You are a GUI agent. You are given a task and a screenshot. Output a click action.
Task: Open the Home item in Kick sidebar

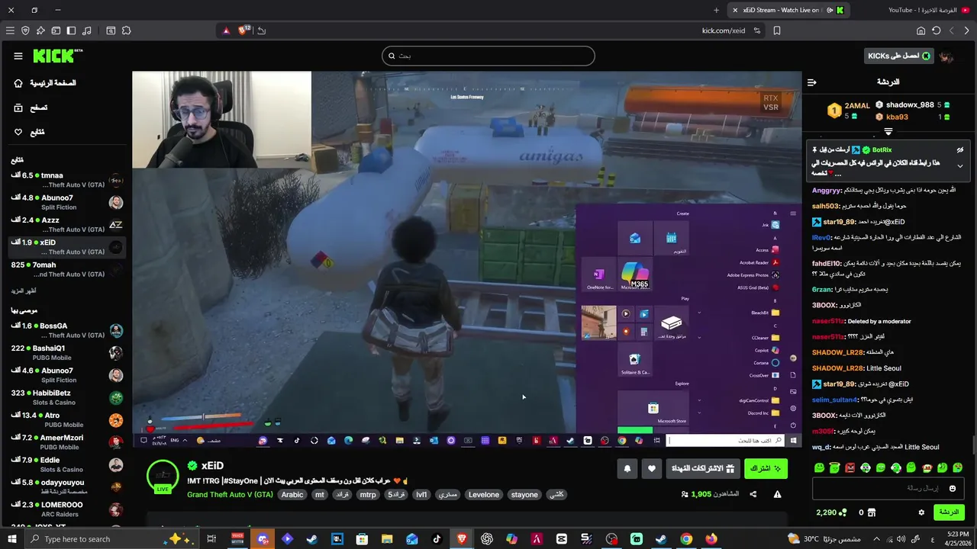click(x=45, y=83)
